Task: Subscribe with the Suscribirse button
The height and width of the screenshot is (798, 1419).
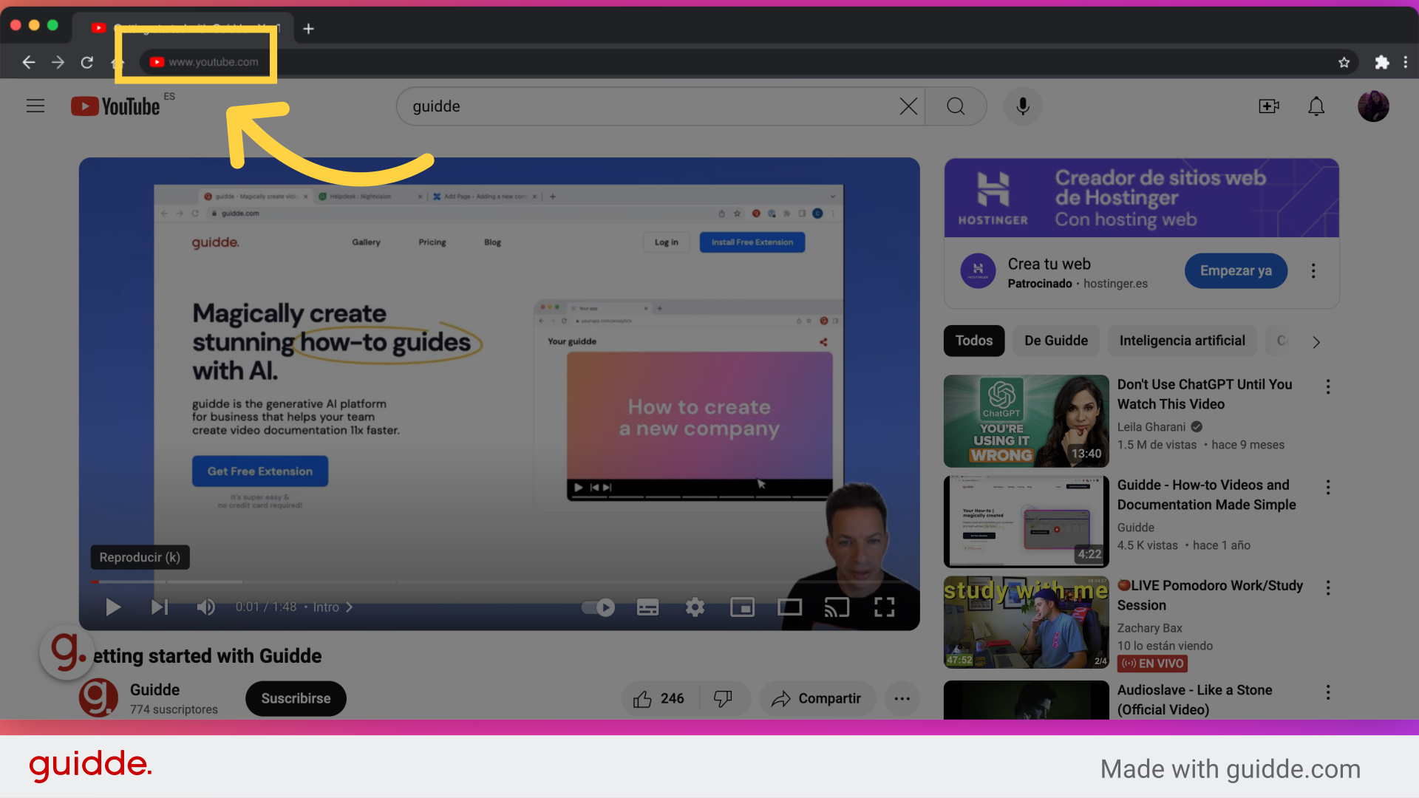Action: [296, 699]
